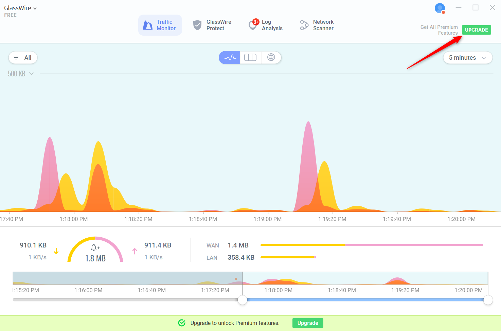Click the Traffic Monitor graph icon
Image resolution: width=501 pixels, height=331 pixels.
[147, 25]
